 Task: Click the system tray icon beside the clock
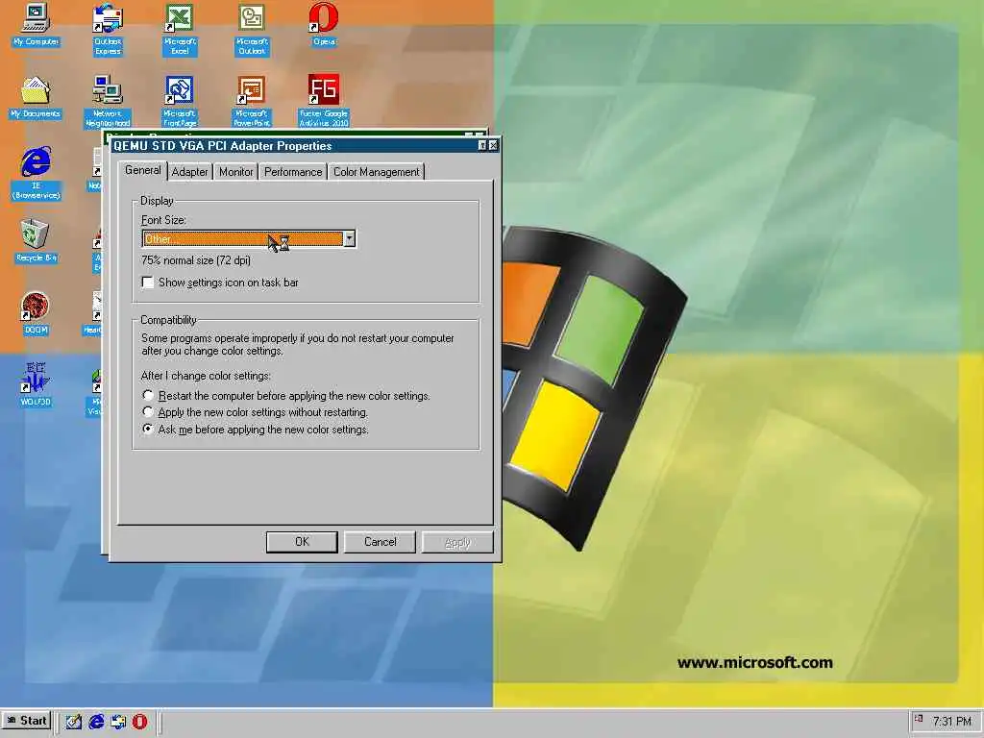(919, 719)
